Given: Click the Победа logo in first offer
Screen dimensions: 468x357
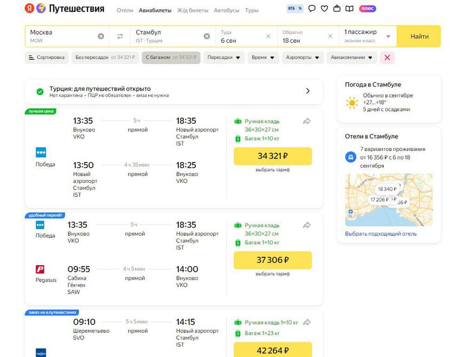Looking at the screenshot, I should click(41, 152).
